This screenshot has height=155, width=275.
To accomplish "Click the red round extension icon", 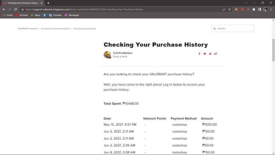I will click(248, 9).
